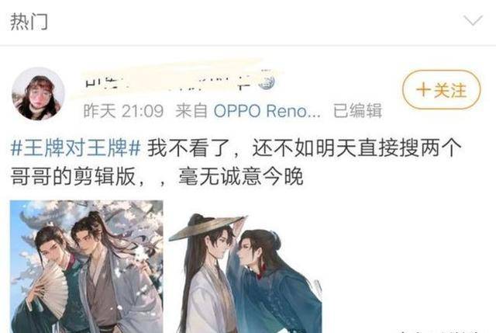The image size is (496, 333).
Task: Follow the user with +关注 button
Action: (441, 90)
